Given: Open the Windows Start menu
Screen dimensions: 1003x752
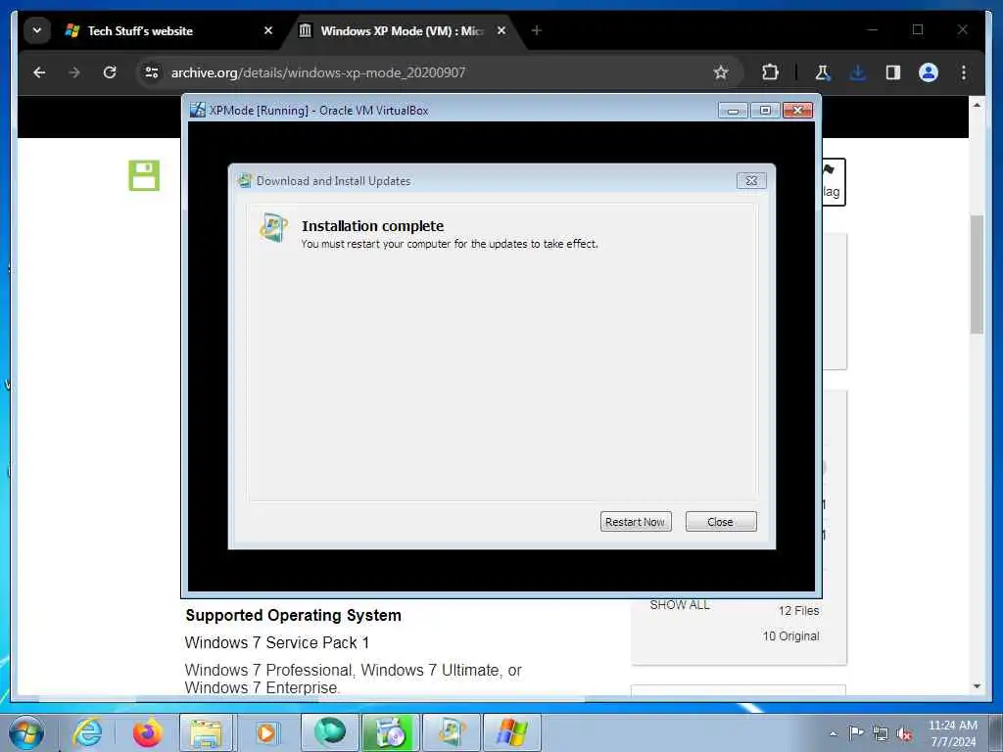Looking at the screenshot, I should pyautogui.click(x=26, y=732).
